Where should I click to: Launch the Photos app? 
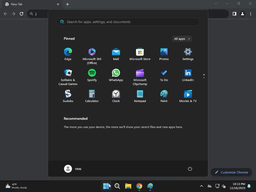pos(164,54)
